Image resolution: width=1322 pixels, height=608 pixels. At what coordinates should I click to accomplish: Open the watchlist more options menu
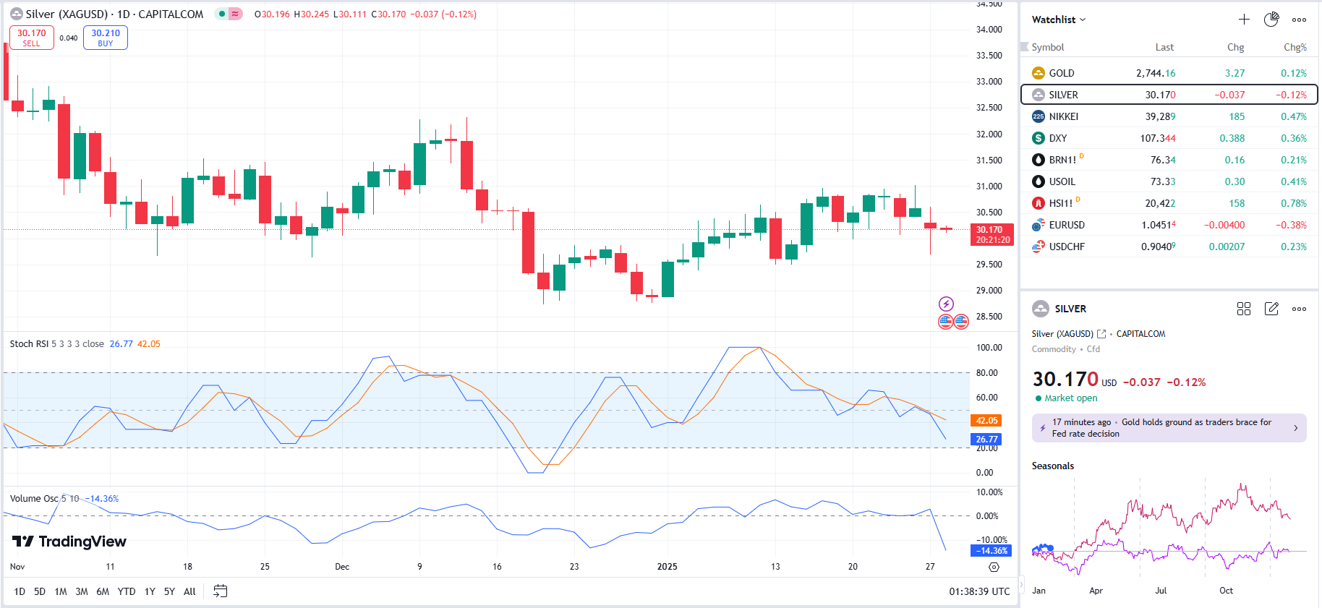click(1299, 20)
